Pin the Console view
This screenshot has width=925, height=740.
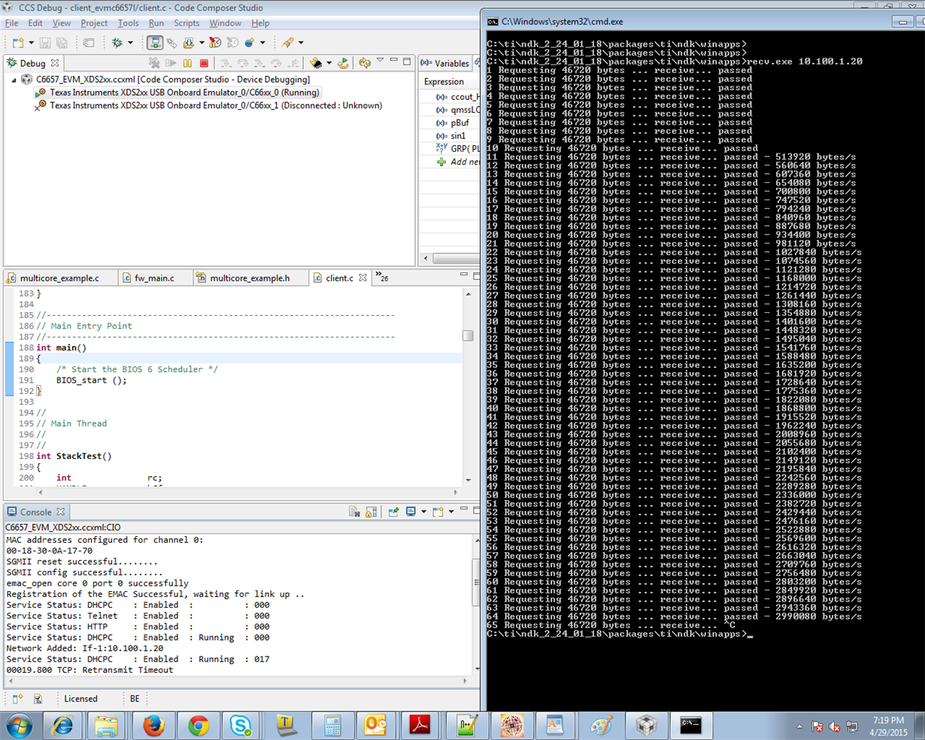click(393, 512)
